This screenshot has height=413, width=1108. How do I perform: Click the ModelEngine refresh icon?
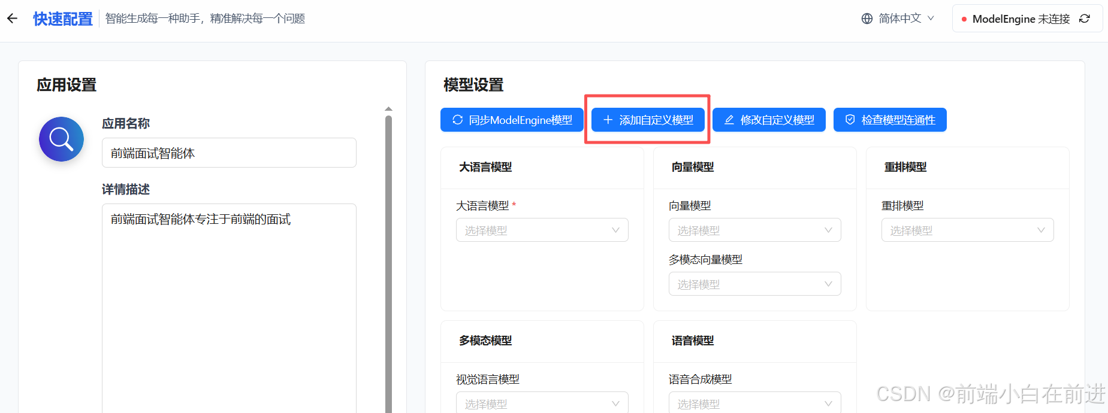[1085, 19]
